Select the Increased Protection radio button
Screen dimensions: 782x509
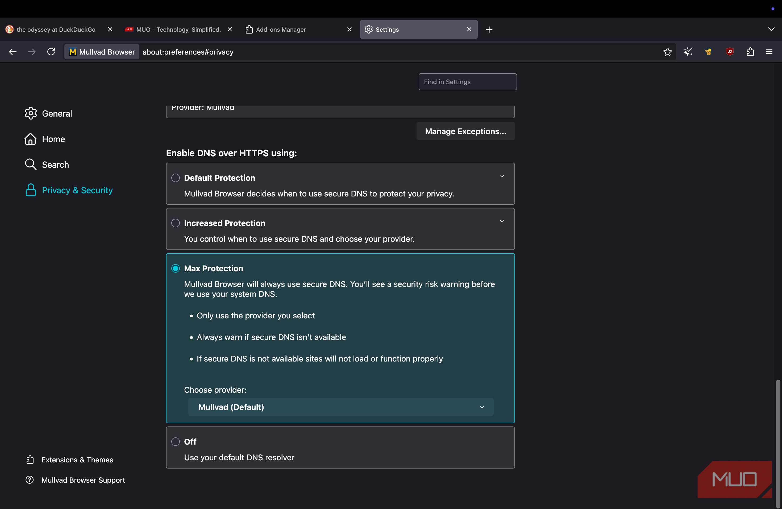tap(176, 223)
